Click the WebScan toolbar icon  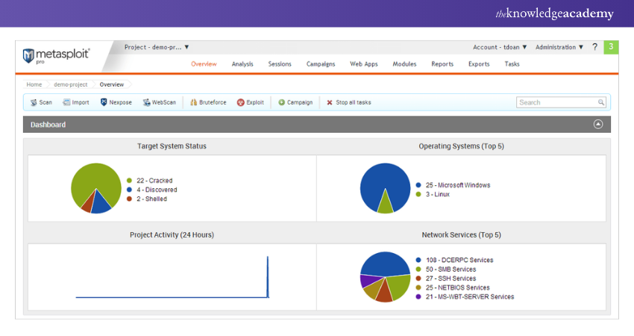click(146, 102)
